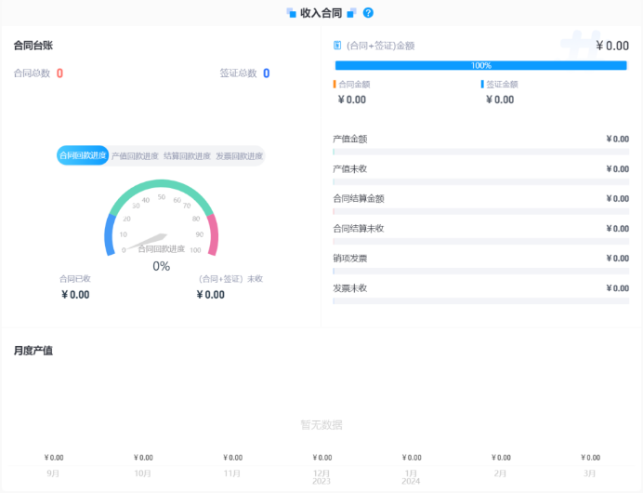Click the 合同回款进度 gauge chart
The width and height of the screenshot is (643, 493).
tap(161, 221)
